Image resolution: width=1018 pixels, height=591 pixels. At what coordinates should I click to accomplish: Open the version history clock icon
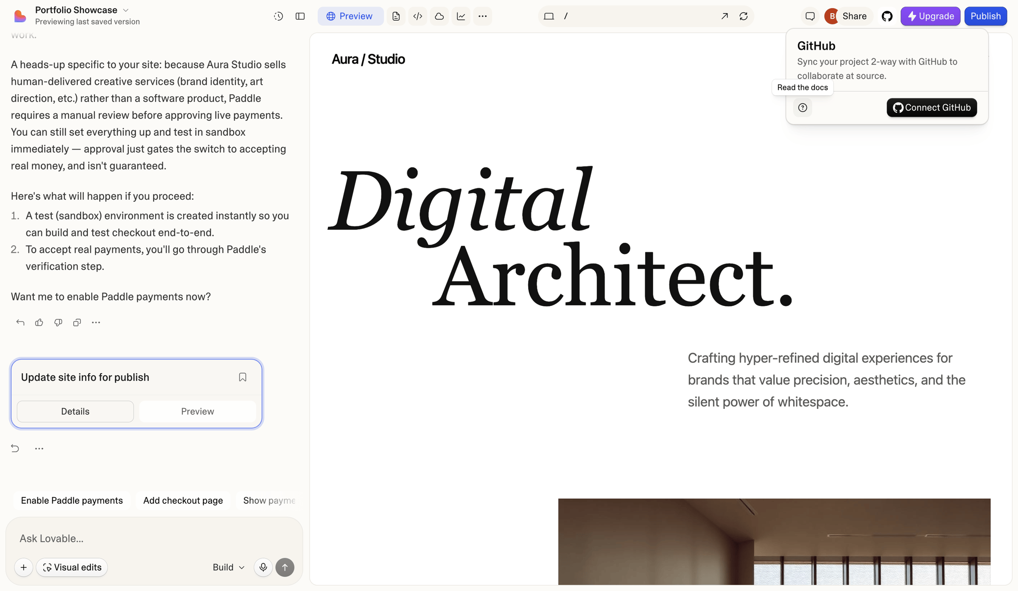click(x=278, y=16)
